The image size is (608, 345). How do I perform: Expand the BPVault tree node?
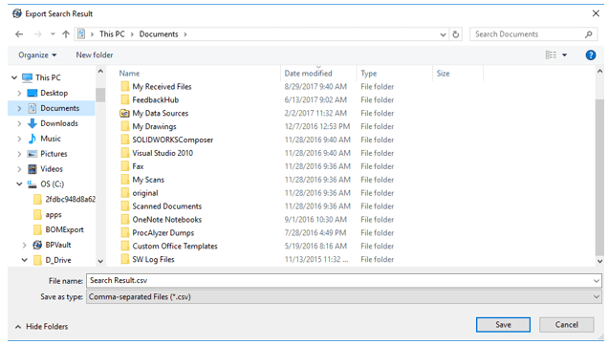pos(24,245)
